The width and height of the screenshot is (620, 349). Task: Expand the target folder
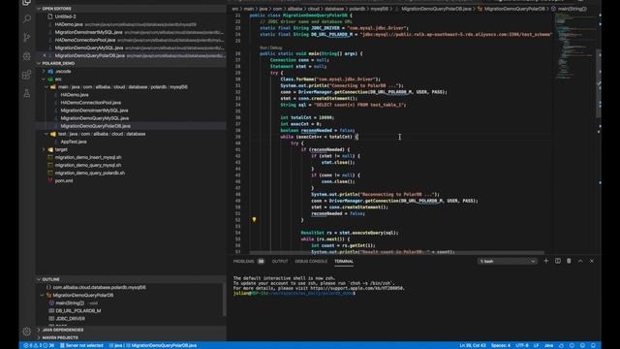pyautogui.click(x=44, y=149)
